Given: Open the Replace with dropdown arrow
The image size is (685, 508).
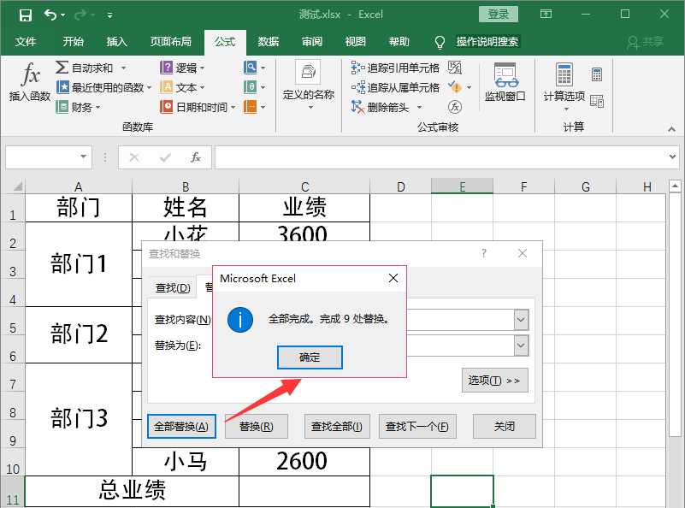Looking at the screenshot, I should click(521, 346).
